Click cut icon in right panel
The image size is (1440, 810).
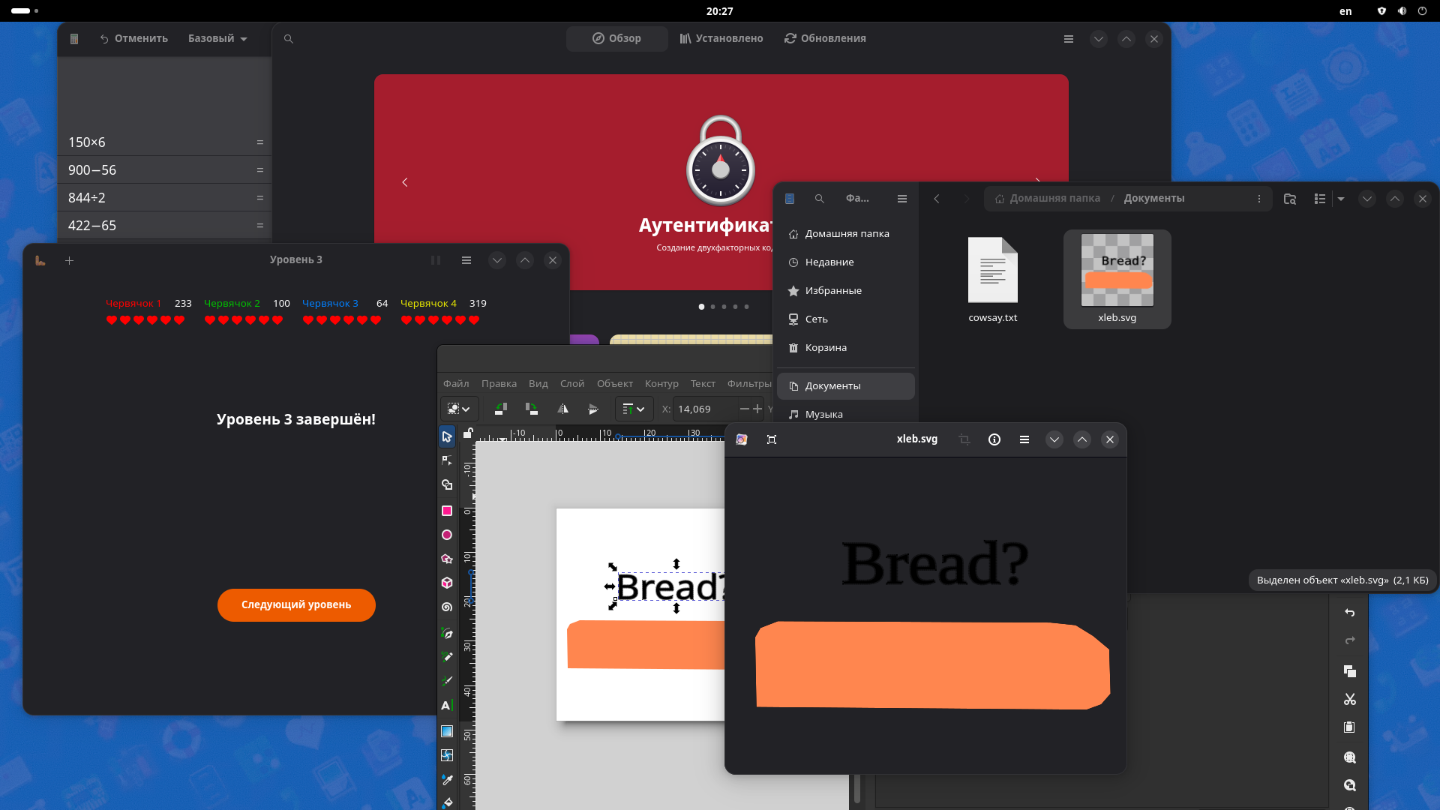point(1350,699)
